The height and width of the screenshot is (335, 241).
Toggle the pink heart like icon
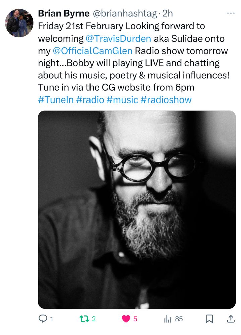(126, 319)
